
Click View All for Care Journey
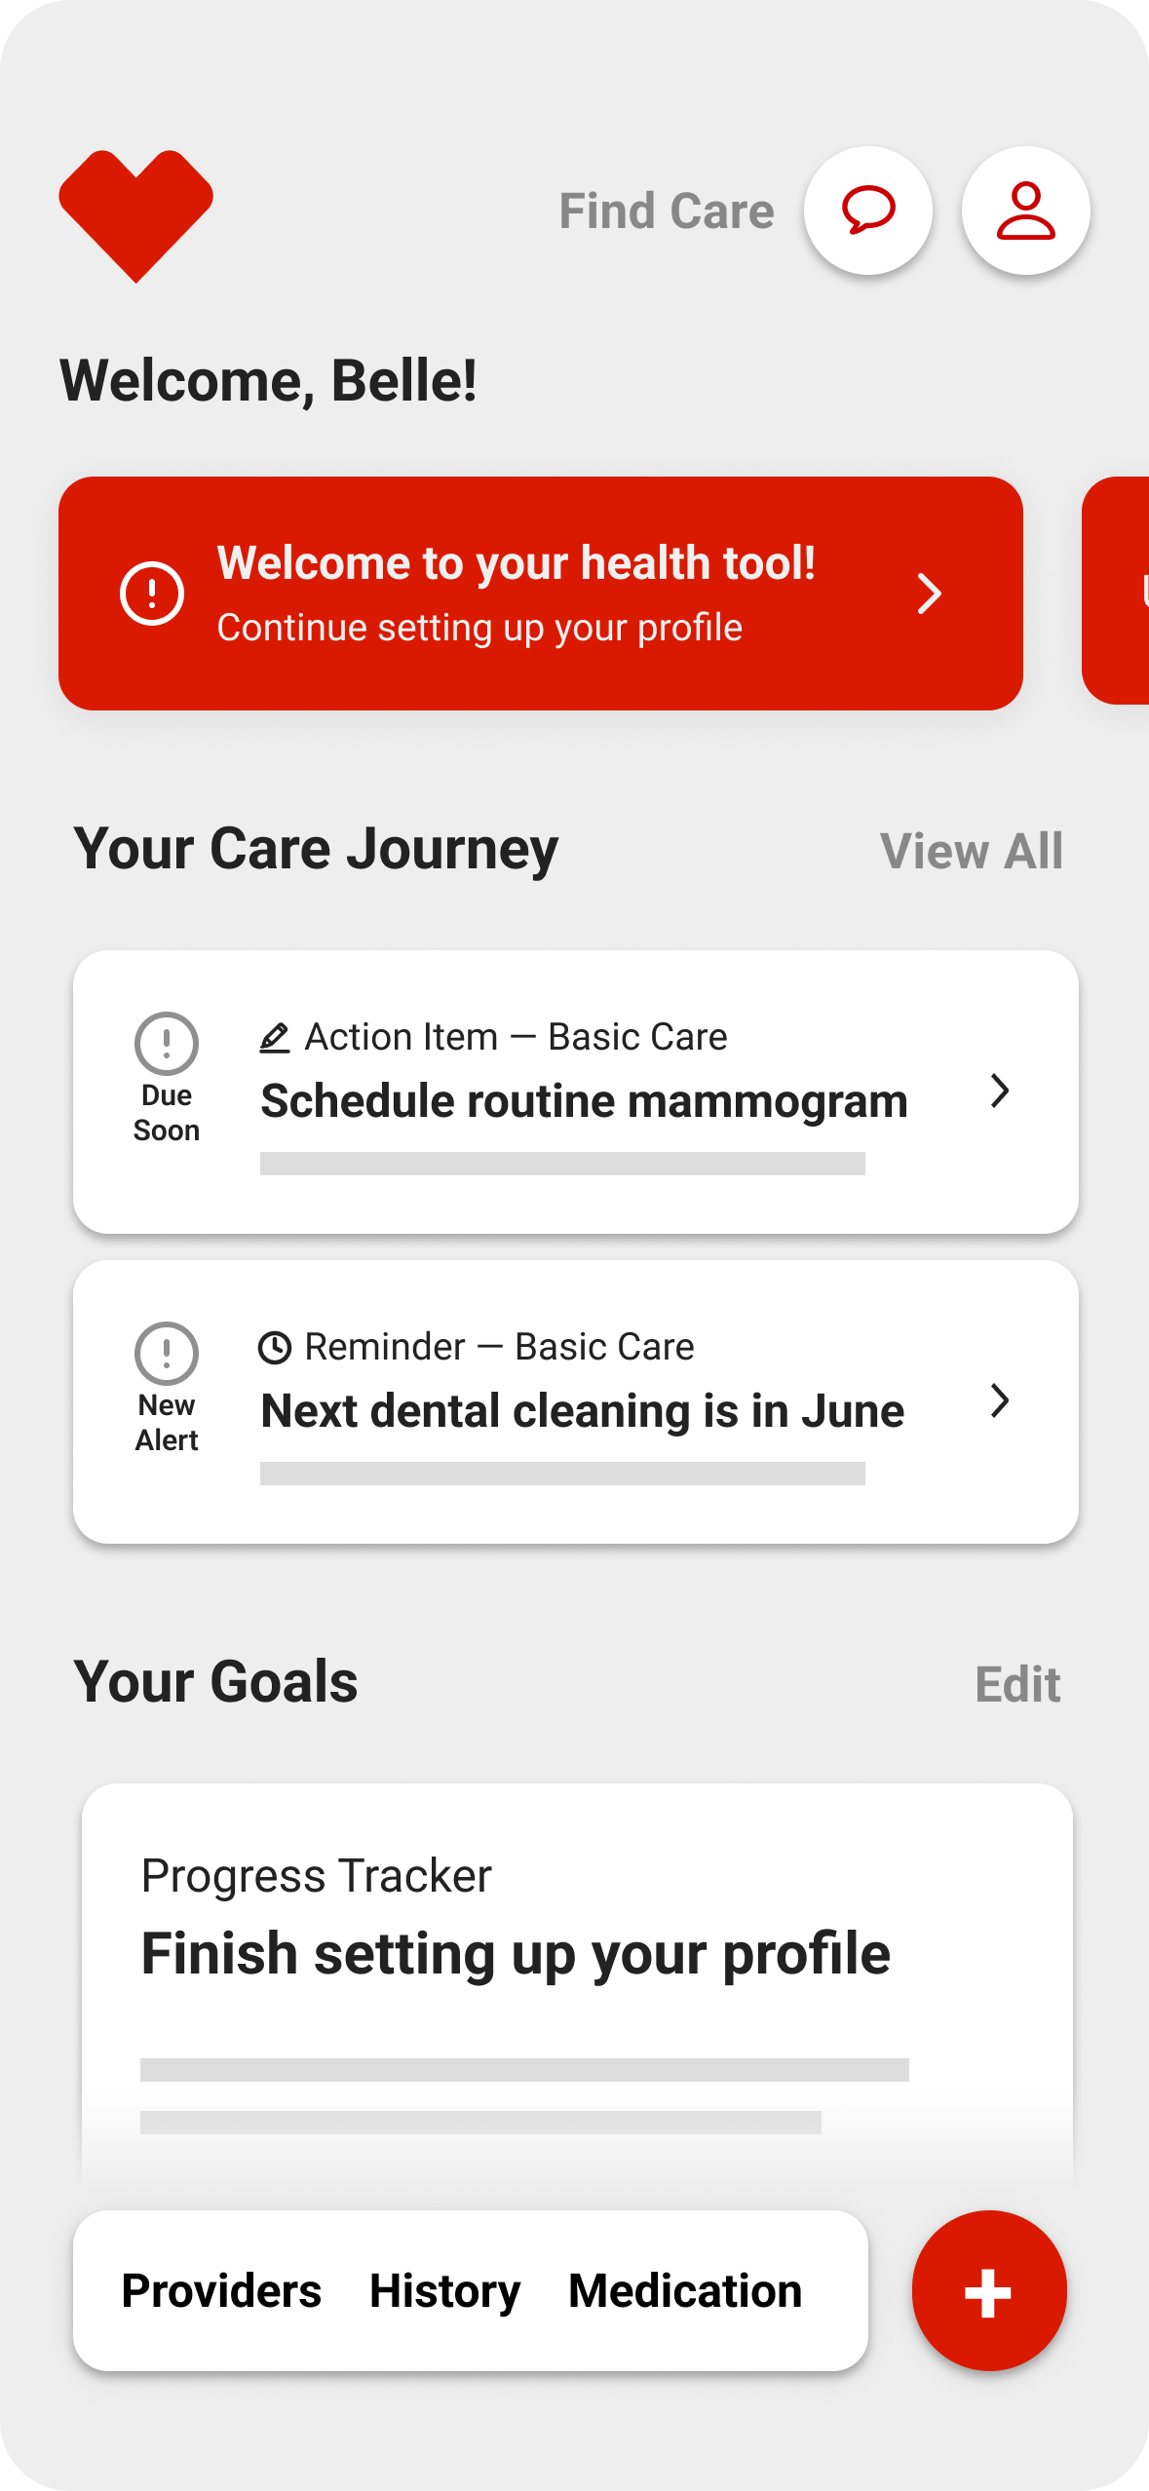tap(971, 851)
